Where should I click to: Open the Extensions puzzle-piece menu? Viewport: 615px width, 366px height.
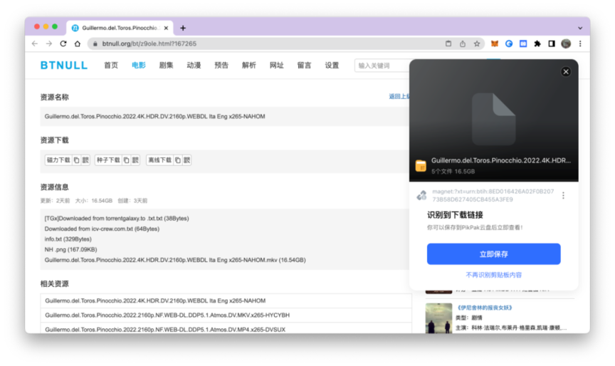pos(537,43)
